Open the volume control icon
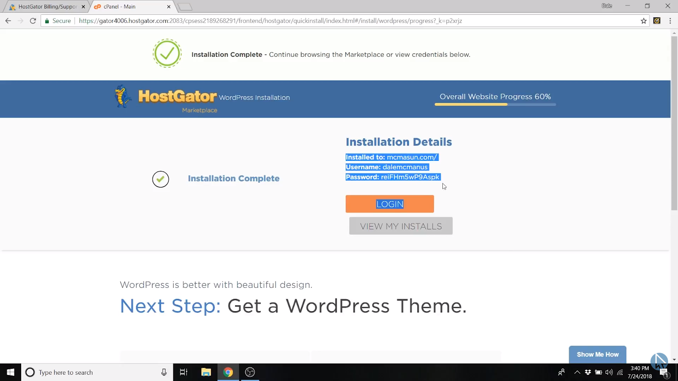The width and height of the screenshot is (678, 381). (609, 372)
